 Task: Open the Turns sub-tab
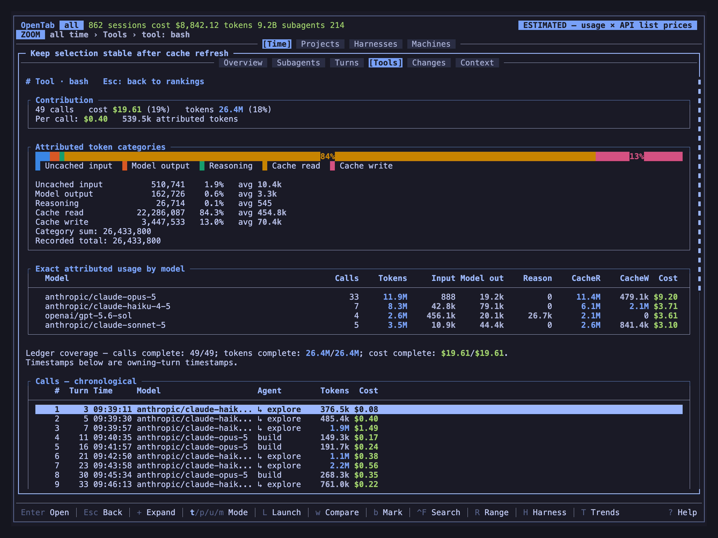coord(347,62)
